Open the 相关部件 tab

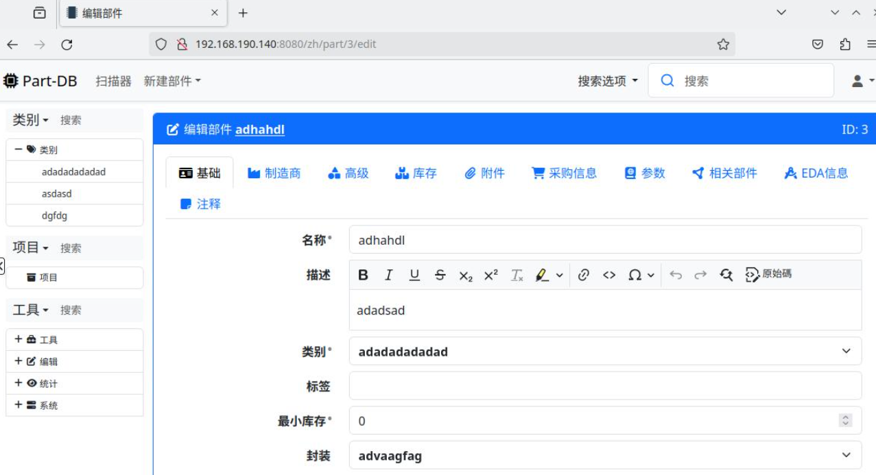click(x=724, y=173)
